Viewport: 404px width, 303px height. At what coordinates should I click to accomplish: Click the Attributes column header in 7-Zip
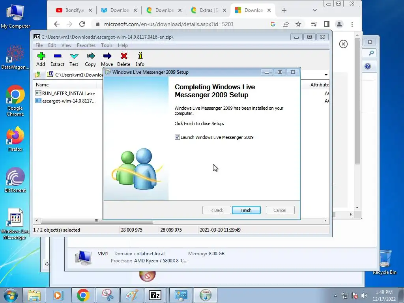(x=319, y=85)
